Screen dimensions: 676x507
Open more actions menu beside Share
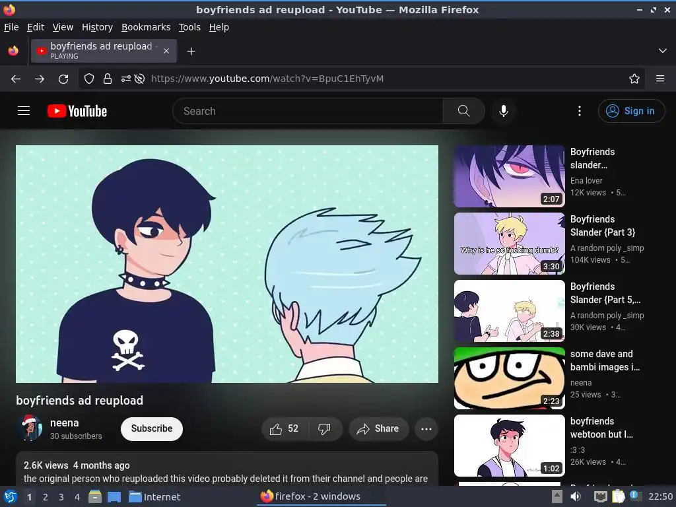pyautogui.click(x=426, y=428)
